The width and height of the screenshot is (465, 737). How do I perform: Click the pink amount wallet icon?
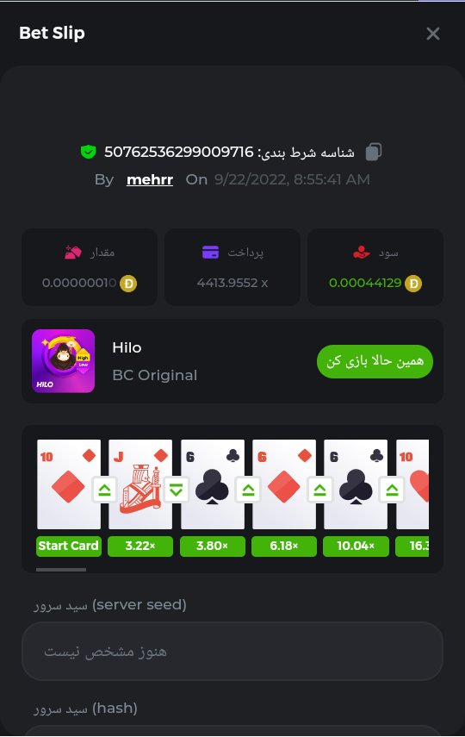click(x=73, y=253)
